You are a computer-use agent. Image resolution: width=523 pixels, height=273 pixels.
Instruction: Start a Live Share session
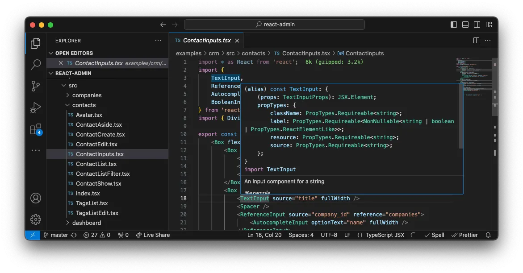(153, 235)
